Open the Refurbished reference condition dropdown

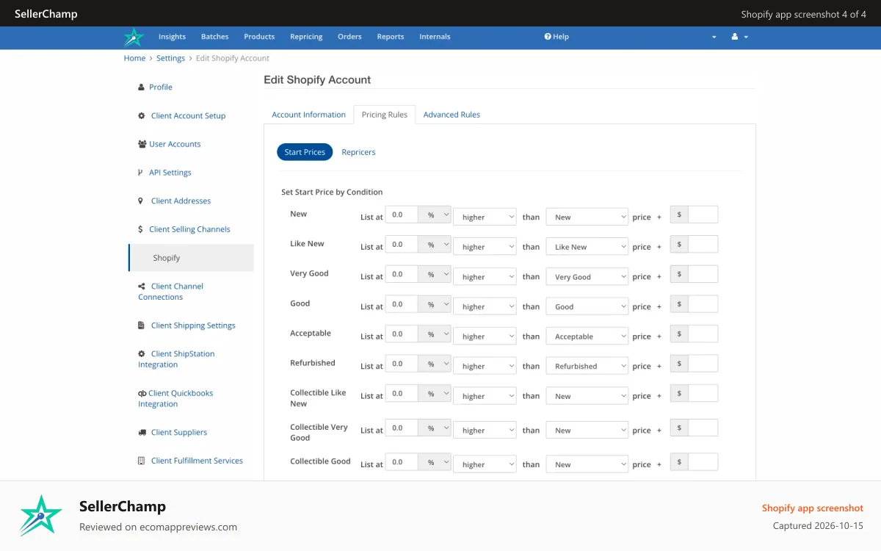click(x=587, y=366)
